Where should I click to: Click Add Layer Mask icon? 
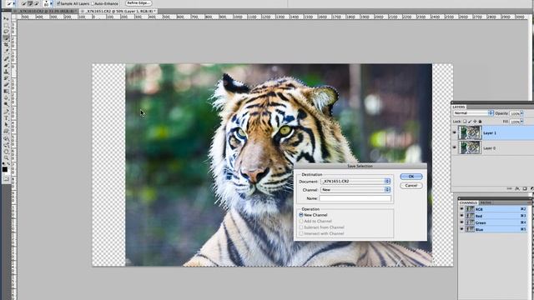(525, 188)
